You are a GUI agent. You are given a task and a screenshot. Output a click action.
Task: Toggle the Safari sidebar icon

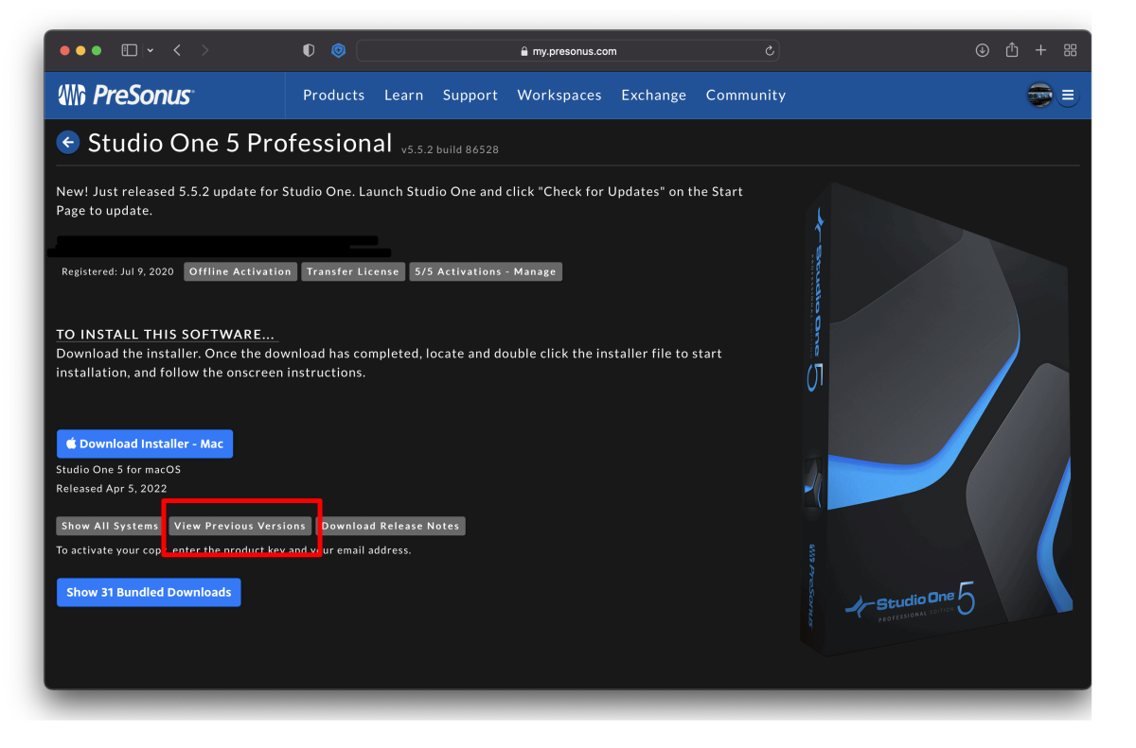pos(130,50)
